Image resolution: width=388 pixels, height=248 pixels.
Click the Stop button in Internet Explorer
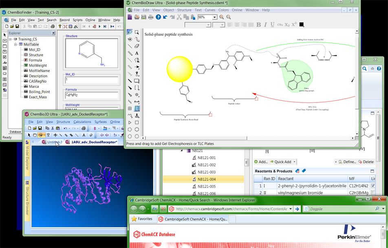click(x=163, y=209)
